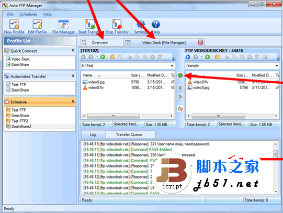Click the green connection status button

(x=180, y=75)
